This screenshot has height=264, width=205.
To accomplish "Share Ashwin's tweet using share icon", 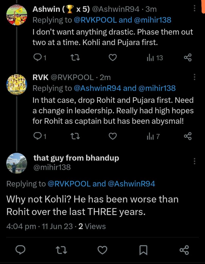I will pyautogui.click(x=188, y=58).
